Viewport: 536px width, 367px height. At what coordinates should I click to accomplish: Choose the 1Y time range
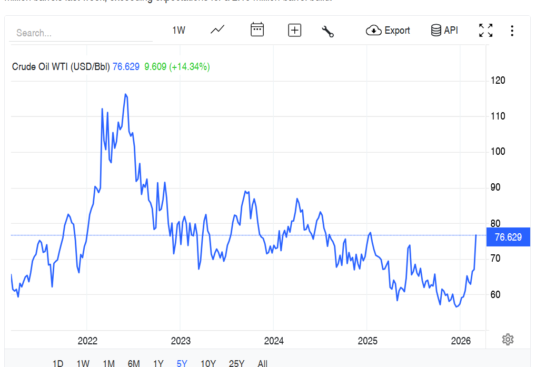coord(158,363)
